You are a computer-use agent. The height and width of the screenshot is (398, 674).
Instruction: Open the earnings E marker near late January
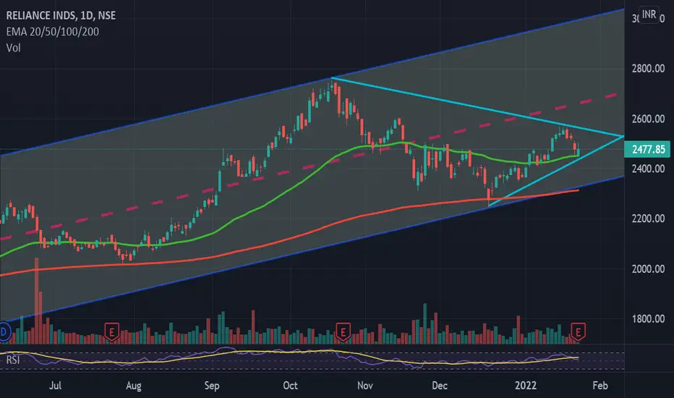[578, 332]
